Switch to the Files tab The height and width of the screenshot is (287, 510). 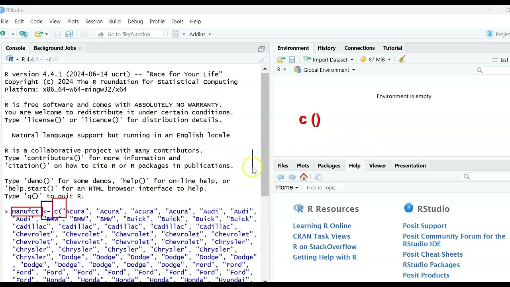tap(283, 166)
